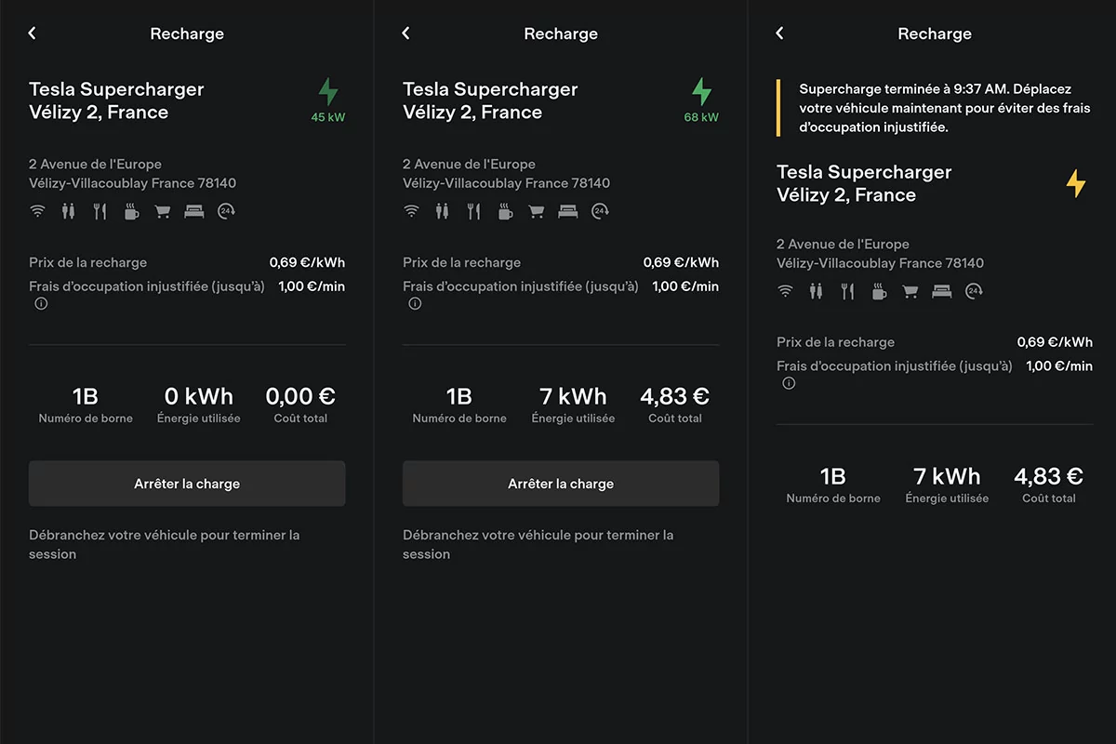1116x744 pixels.
Task: Tap the 24-hour icon on Supercharge terminée screen
Action: (975, 291)
